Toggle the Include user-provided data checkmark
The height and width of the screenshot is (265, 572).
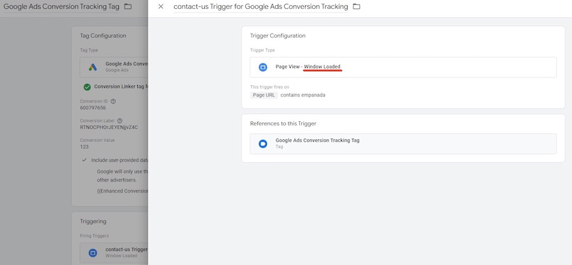(85, 160)
